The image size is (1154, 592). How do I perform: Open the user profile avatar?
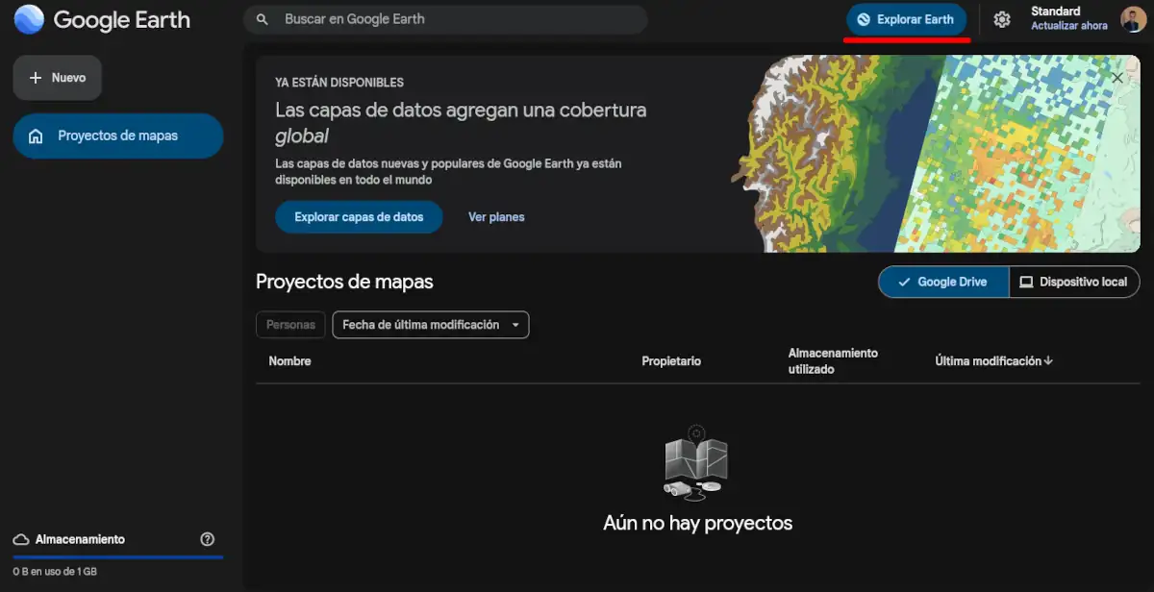tap(1133, 19)
